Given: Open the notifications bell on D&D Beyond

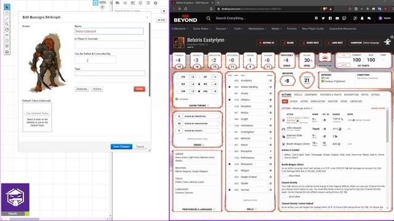Looking at the screenshot, I should [362, 18].
